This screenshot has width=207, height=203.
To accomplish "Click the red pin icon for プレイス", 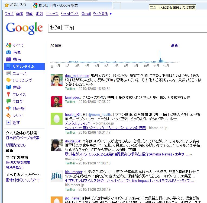I will 8,94.
